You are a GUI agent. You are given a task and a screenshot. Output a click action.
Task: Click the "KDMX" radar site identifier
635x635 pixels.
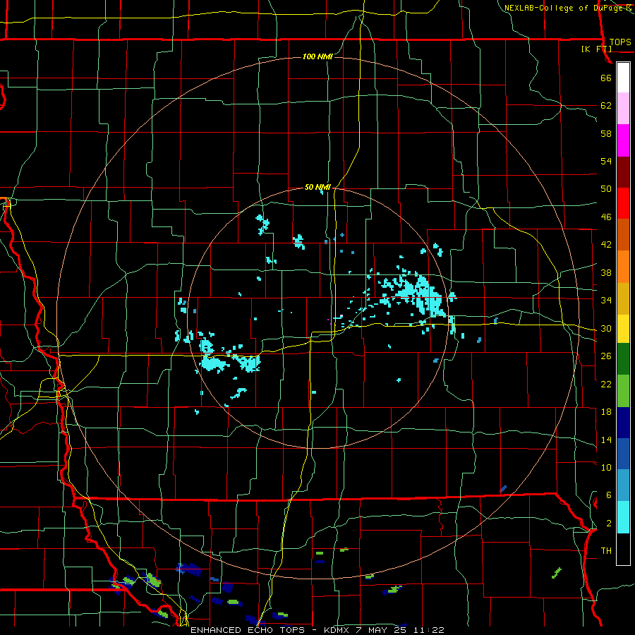[336, 630]
